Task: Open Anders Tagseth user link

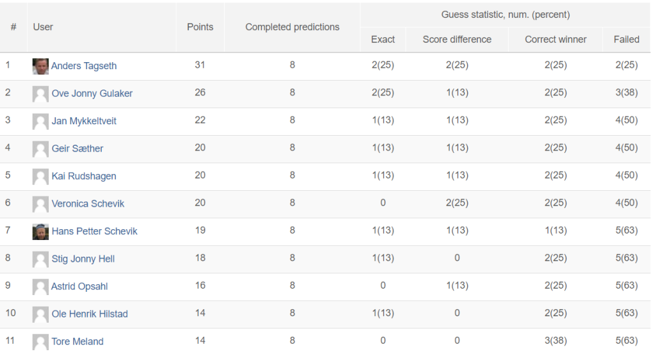Action: (84, 66)
